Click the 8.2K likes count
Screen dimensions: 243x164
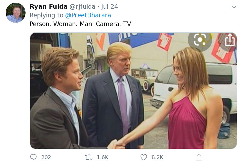pos(157,157)
